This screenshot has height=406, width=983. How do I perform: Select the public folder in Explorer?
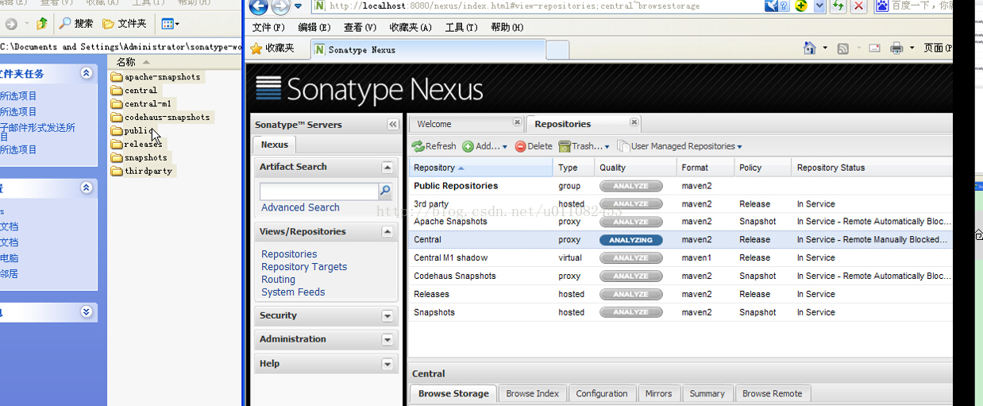(132, 131)
